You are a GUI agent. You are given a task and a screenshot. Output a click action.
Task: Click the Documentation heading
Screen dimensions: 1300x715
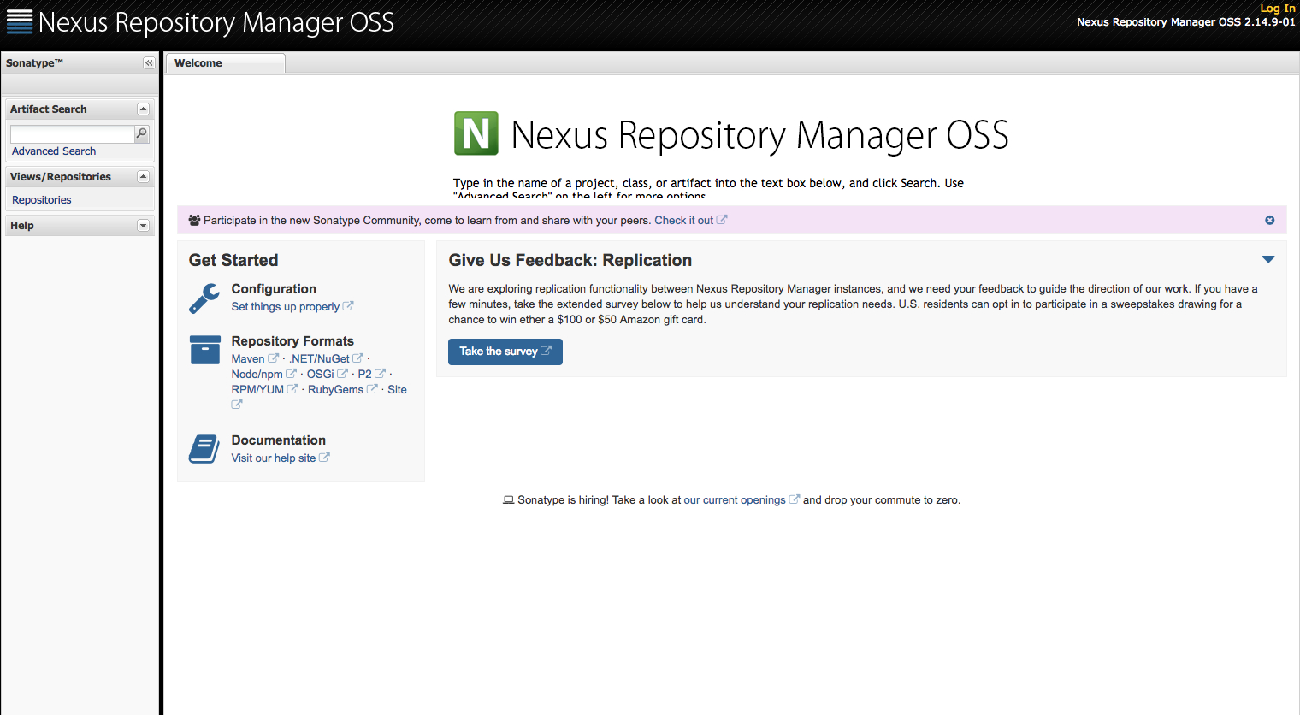pos(279,440)
